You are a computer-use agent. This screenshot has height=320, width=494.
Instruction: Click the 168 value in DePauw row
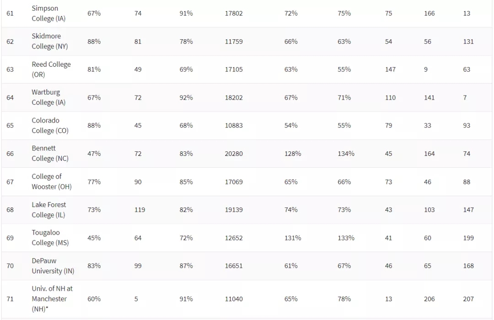click(x=468, y=266)
